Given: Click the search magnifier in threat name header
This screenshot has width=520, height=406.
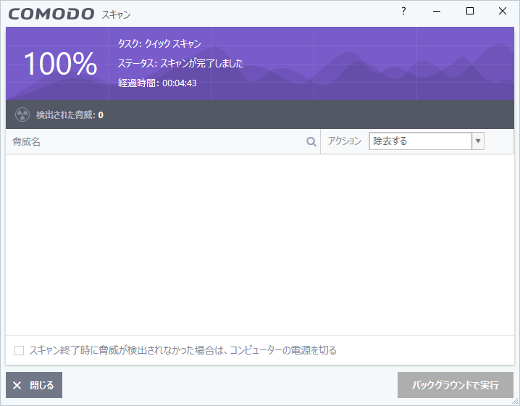Looking at the screenshot, I should 311,142.
